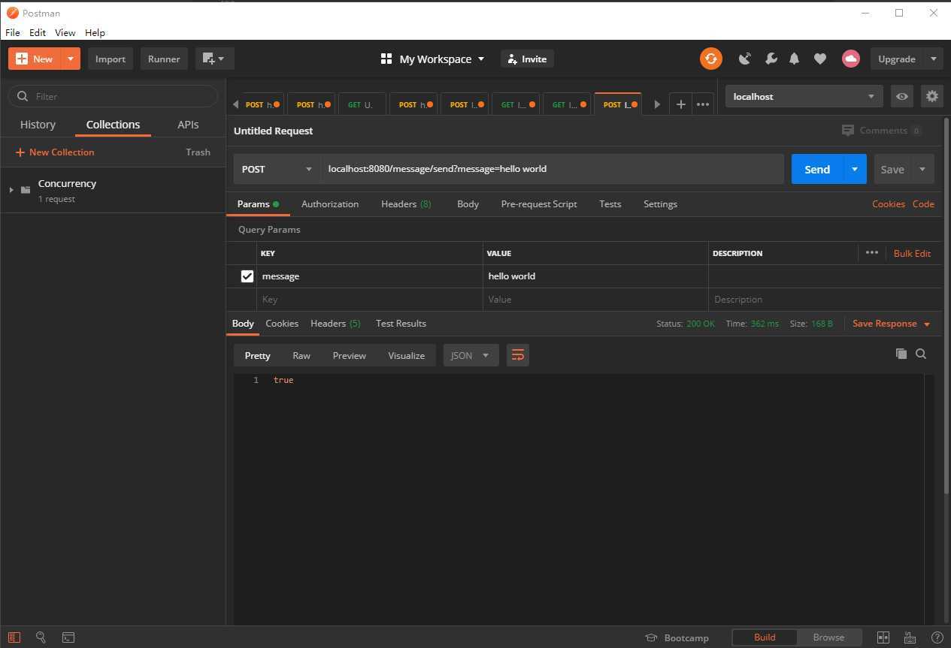
Task: Open the File menu
Action: coord(13,32)
